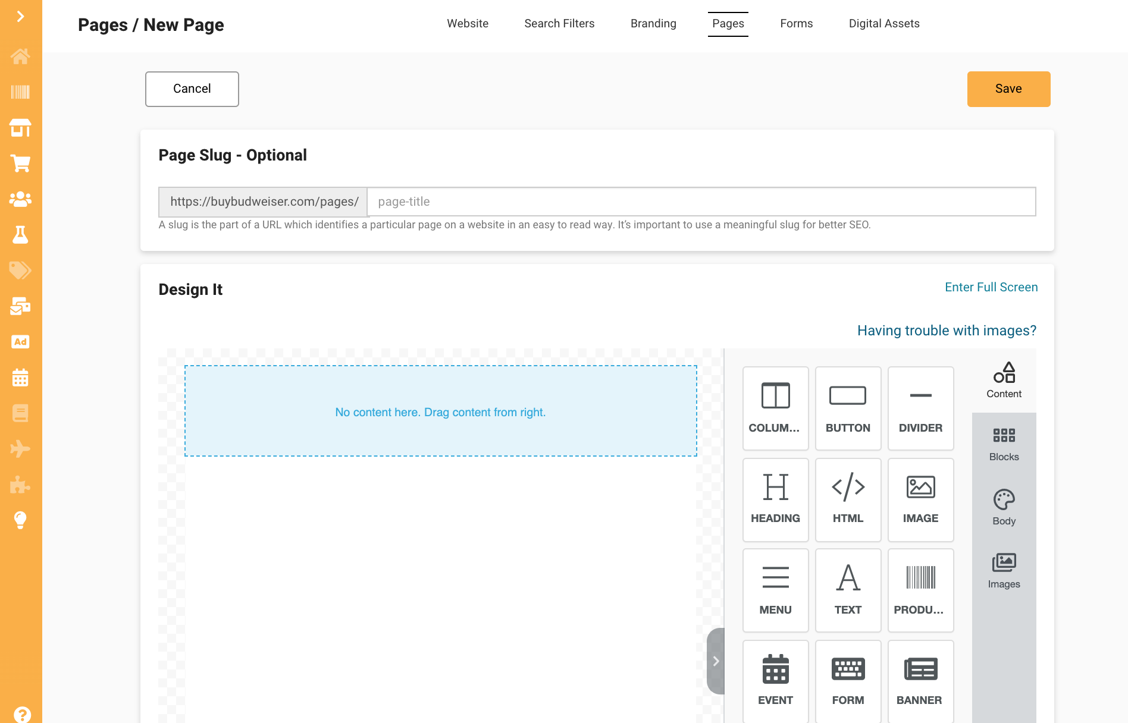Switch to the Search Filters tab
This screenshot has width=1128, height=723.
[559, 24]
